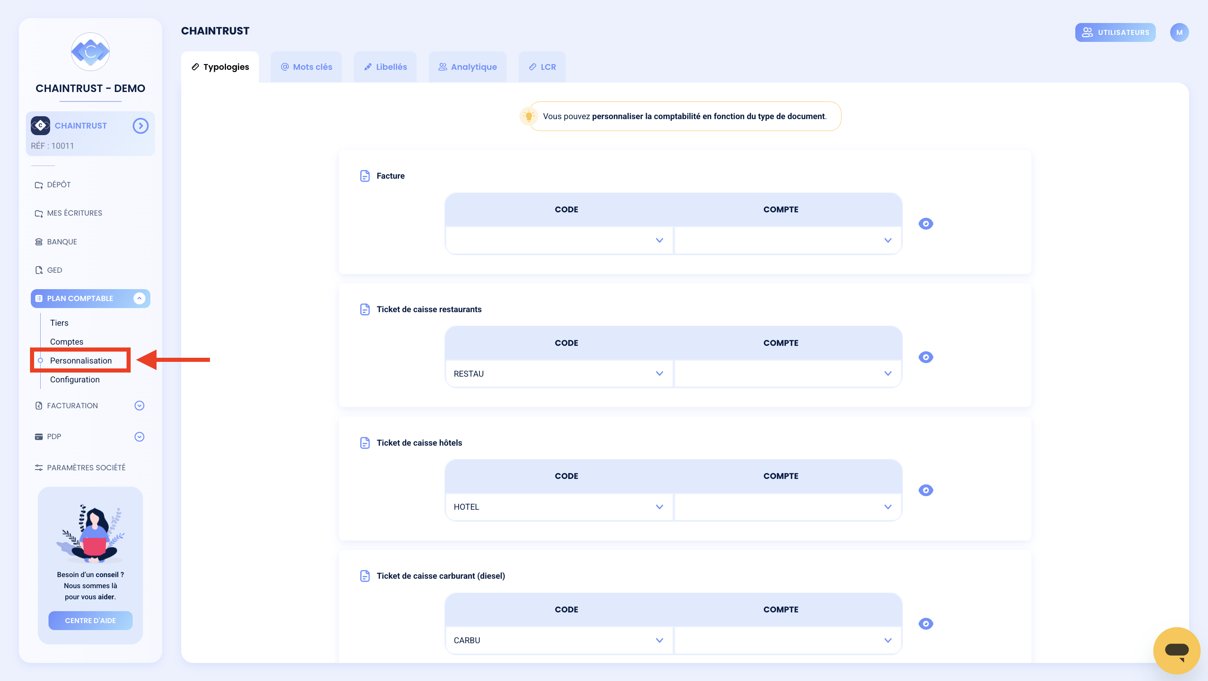Open the Personnalisation submenu item

(81, 360)
